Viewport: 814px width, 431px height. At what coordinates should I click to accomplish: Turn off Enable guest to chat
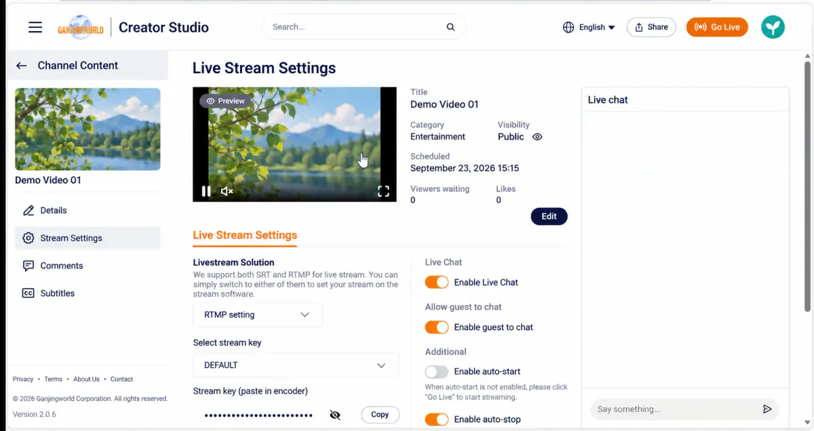point(437,327)
